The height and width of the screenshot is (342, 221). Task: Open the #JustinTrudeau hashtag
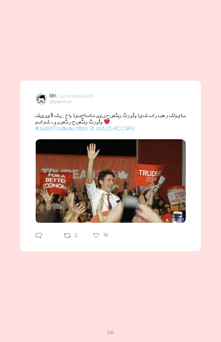point(55,128)
